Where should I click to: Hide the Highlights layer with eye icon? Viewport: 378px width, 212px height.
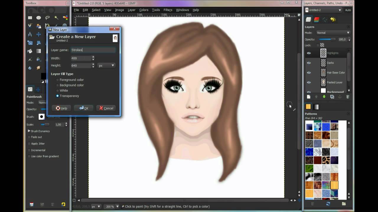(309, 53)
